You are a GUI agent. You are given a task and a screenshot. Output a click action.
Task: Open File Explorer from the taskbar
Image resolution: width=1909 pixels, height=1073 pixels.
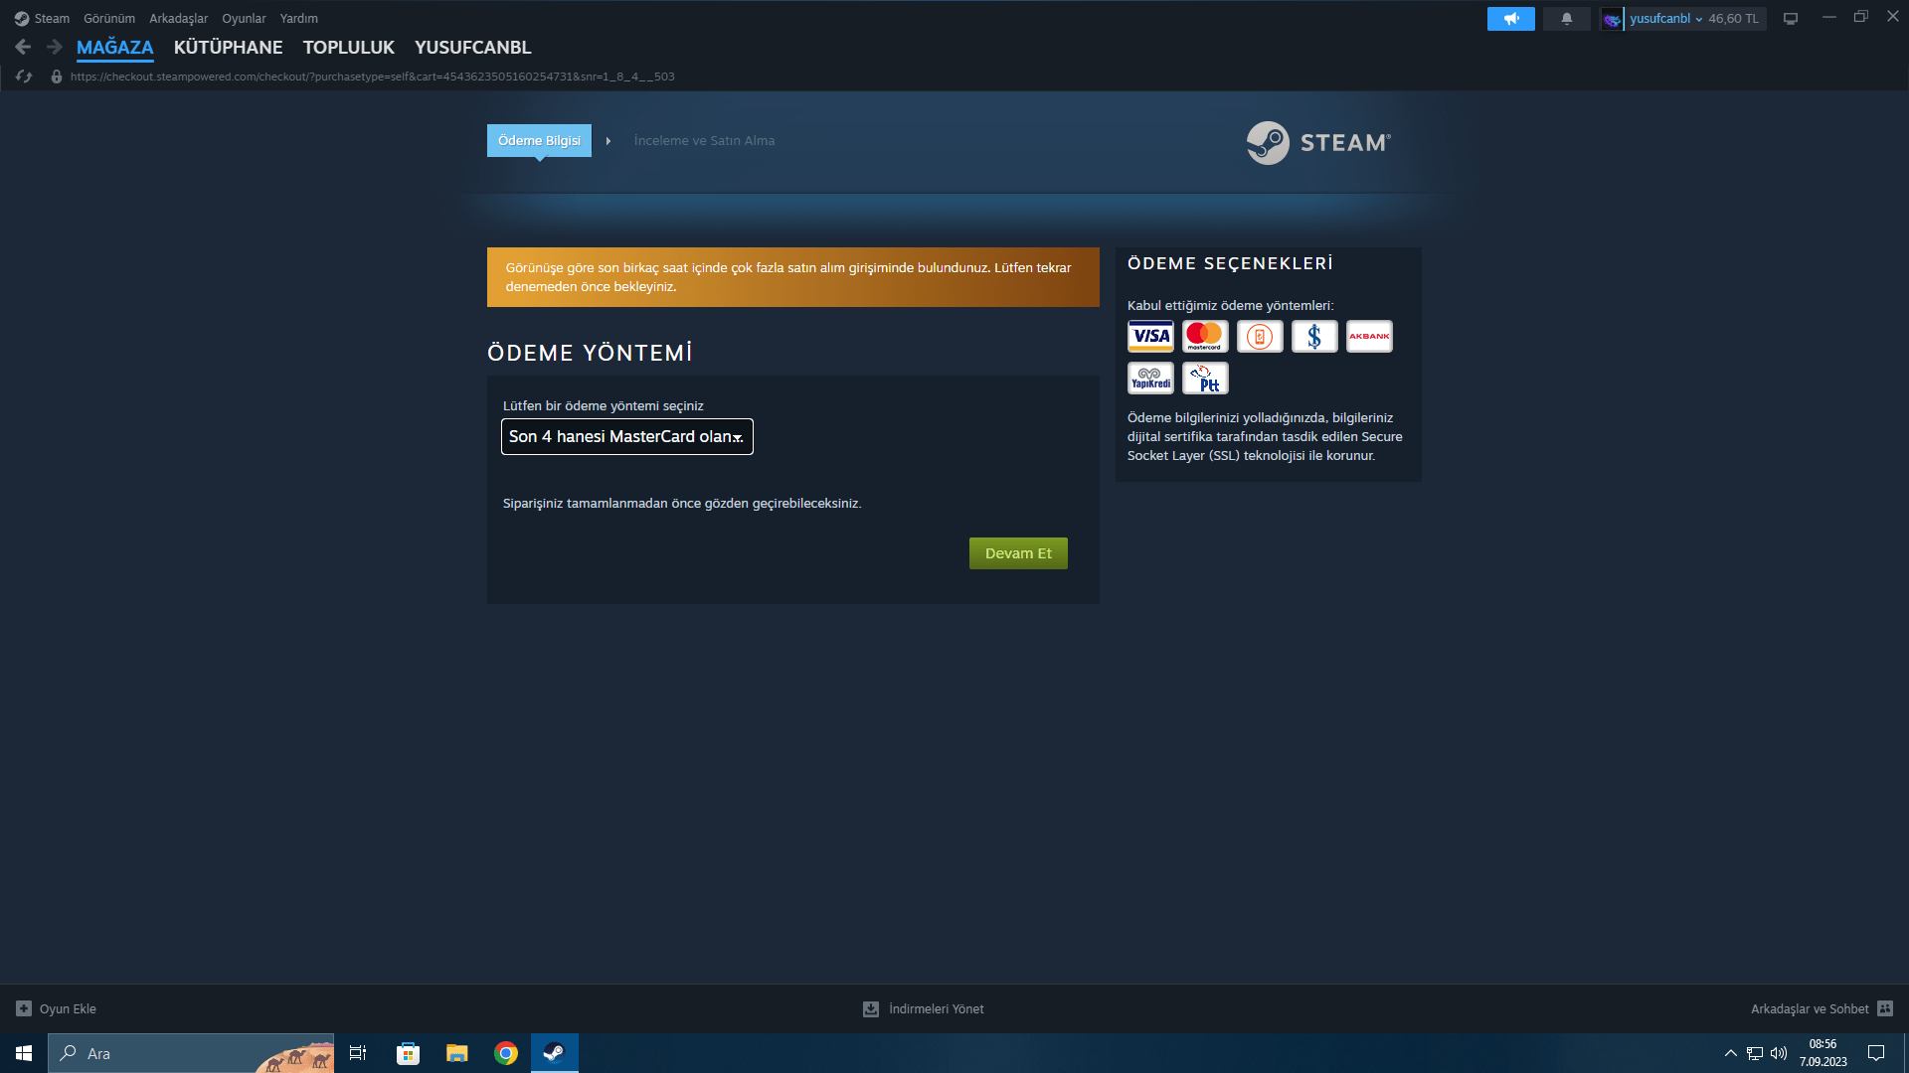pos(456,1053)
